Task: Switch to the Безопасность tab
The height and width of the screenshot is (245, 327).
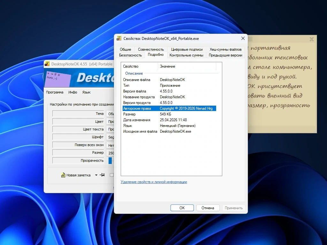Action: pyautogui.click(x=130, y=55)
